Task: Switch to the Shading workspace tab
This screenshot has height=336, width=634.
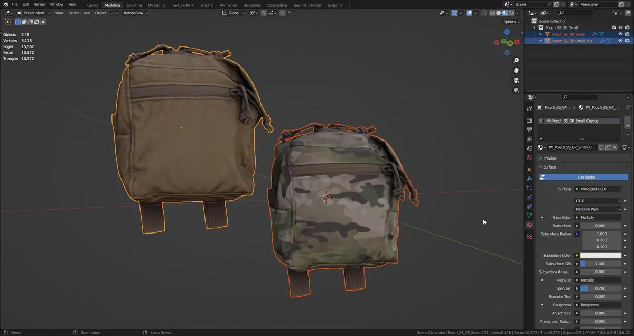Action: 207,5
